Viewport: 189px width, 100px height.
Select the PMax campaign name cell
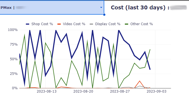[x=52, y=7]
